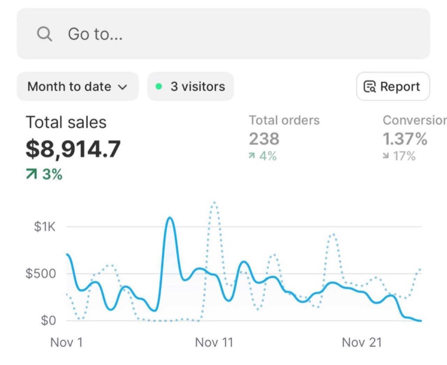Click the 4% orders increase indicator
The image size is (447, 365).
pos(263,156)
